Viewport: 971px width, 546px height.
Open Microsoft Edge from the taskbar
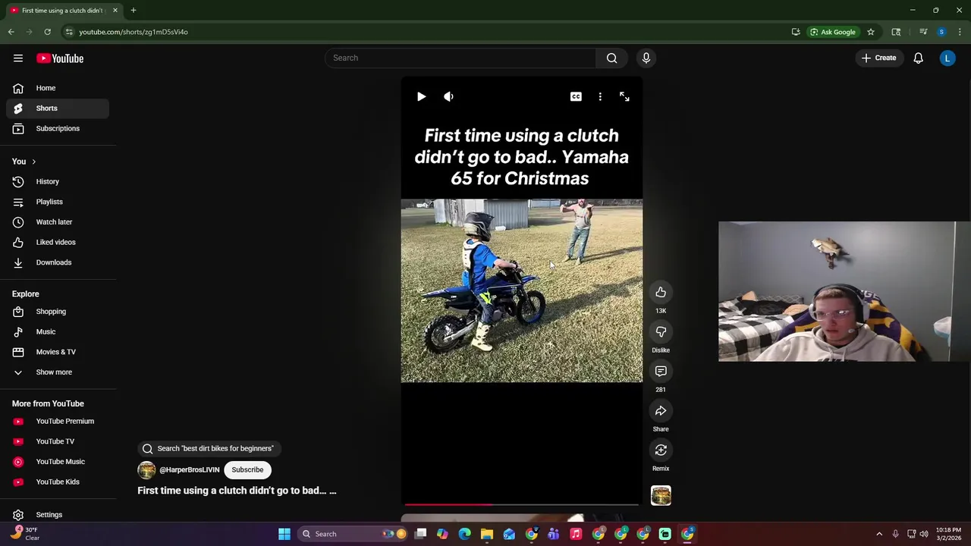(x=464, y=534)
